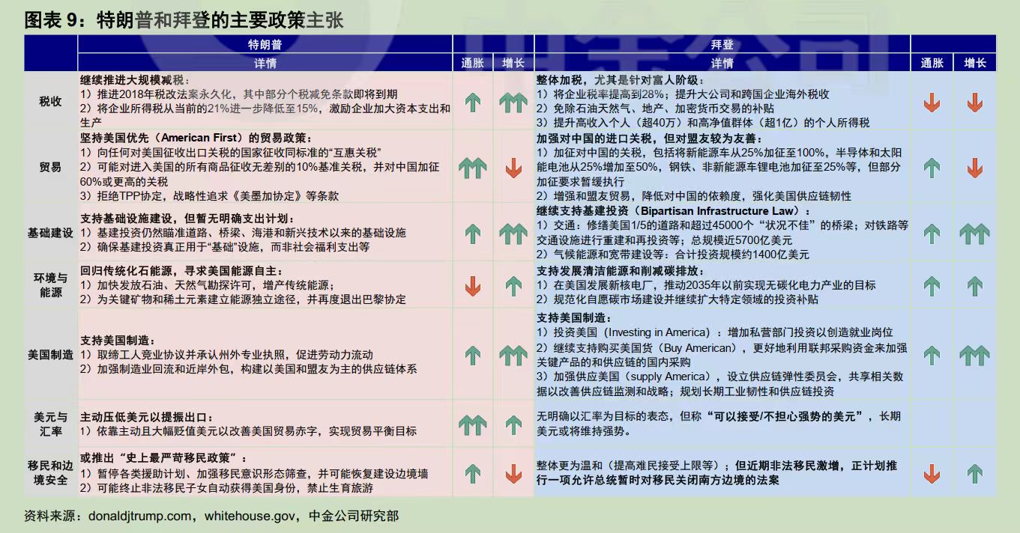Select the 特朗普 column group header
1020x533 pixels.
265,44
